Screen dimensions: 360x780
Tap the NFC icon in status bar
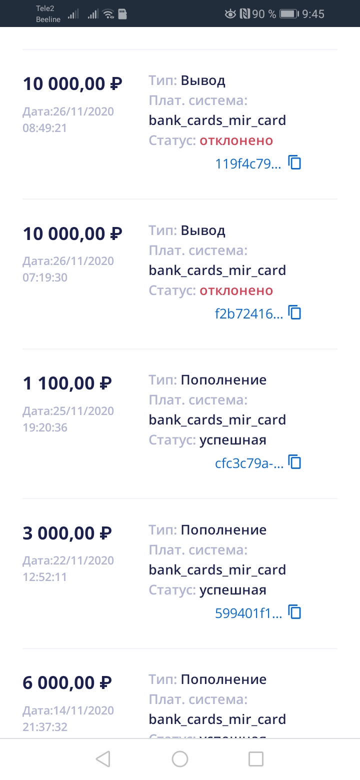pos(244,14)
